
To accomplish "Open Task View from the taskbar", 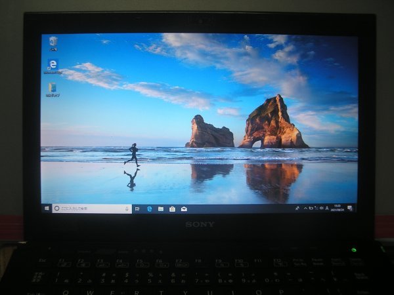I will (x=137, y=208).
